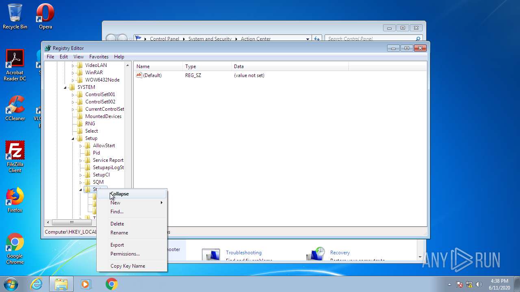Screen dimensions: 520x292
Task: Collapse the Setup key
Action: coord(73,138)
